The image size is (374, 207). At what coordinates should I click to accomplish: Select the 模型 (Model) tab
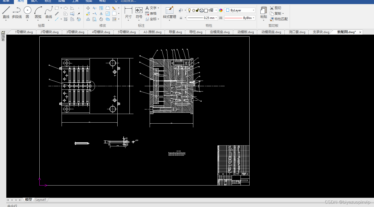click(28, 200)
